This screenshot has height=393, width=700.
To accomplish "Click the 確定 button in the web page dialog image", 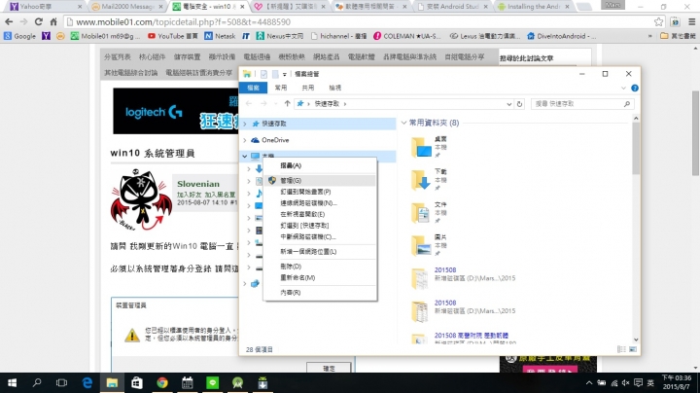I will [x=329, y=369].
